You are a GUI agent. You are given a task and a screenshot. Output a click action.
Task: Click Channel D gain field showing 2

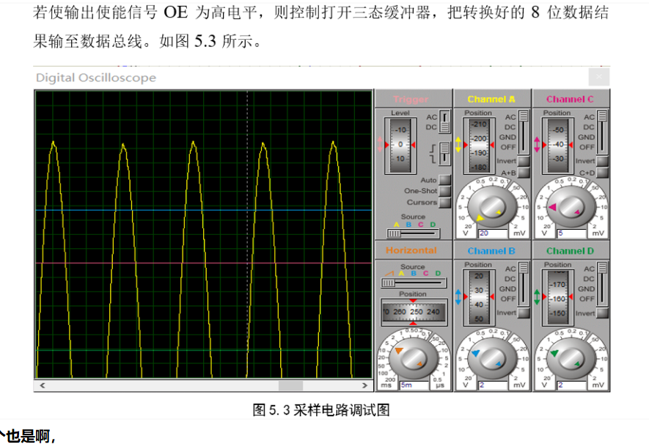[572, 385]
